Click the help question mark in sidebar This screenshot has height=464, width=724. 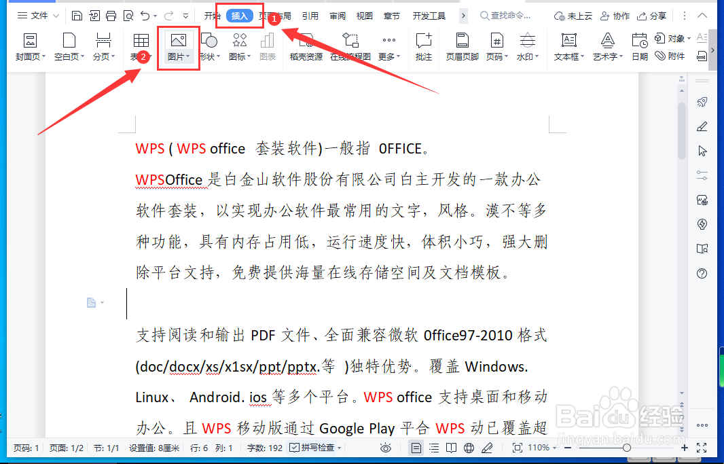[x=702, y=273]
